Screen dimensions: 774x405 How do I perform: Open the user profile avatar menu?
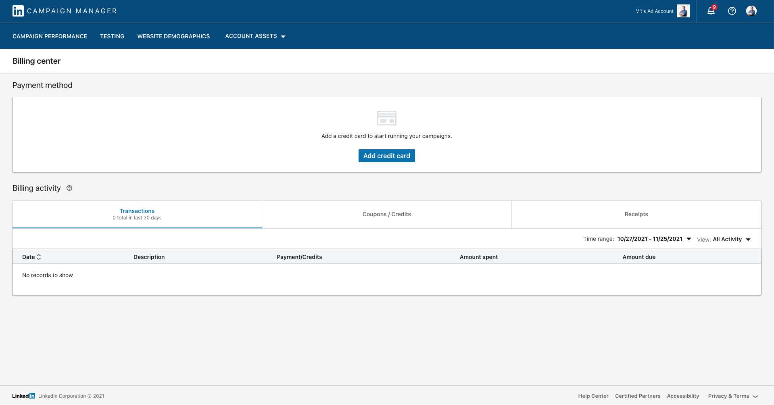coord(751,11)
